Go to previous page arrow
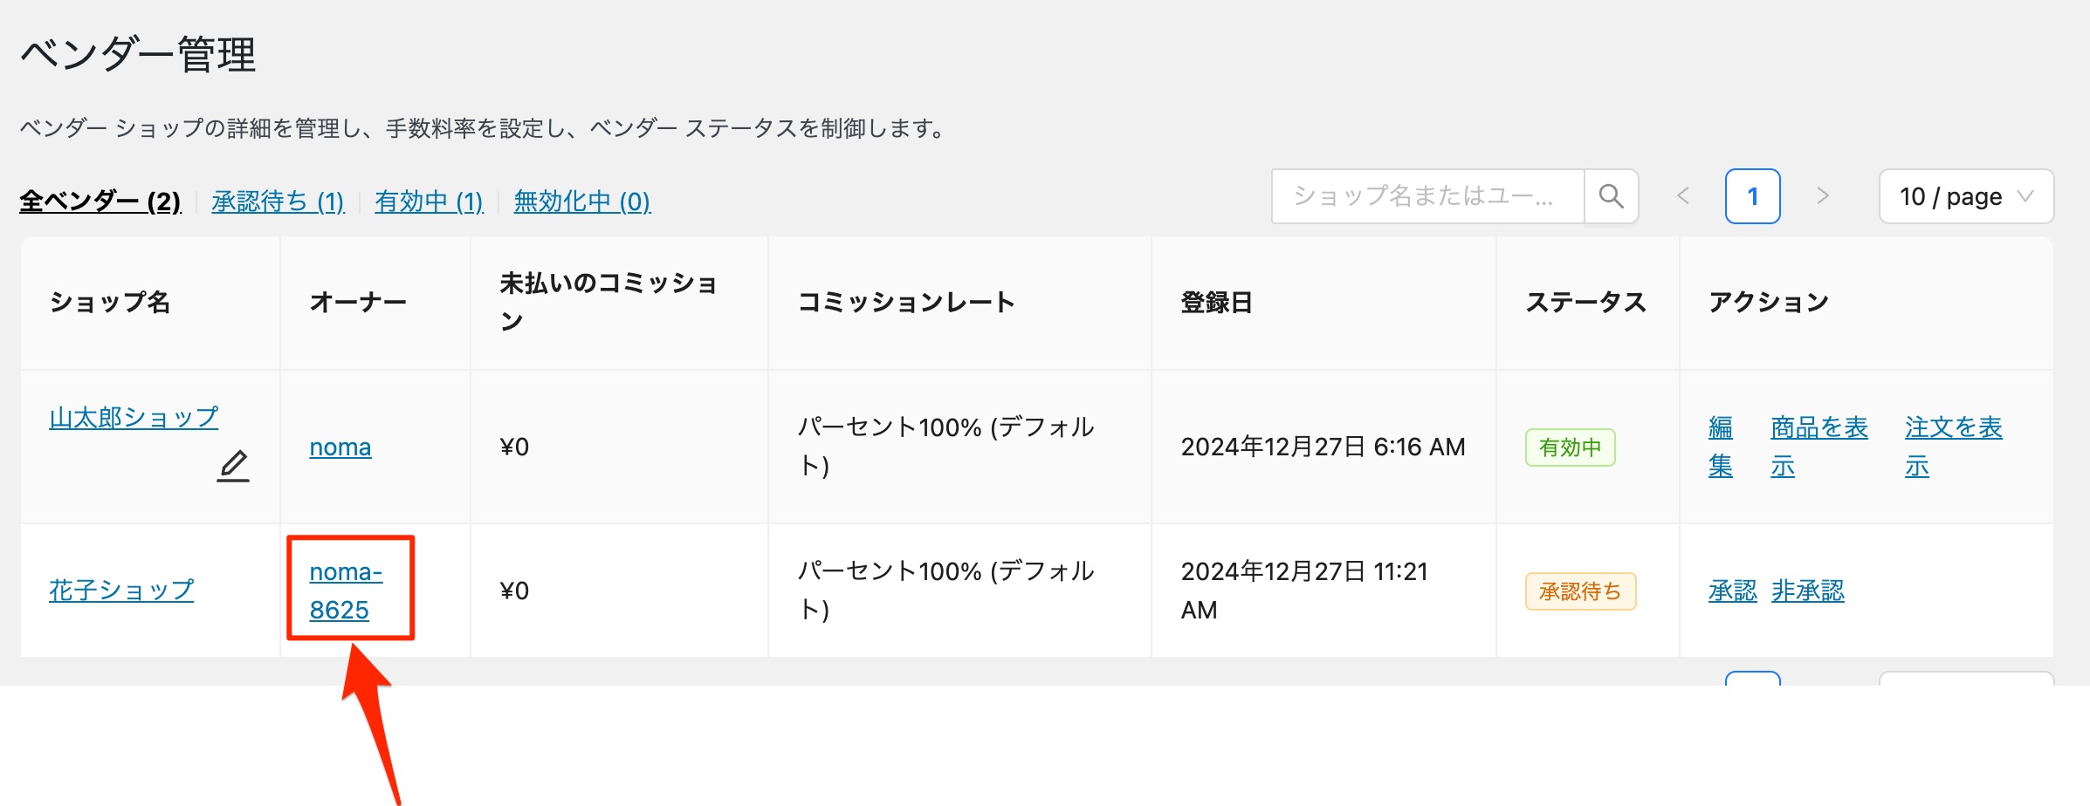The width and height of the screenshot is (2090, 806). (x=1683, y=196)
